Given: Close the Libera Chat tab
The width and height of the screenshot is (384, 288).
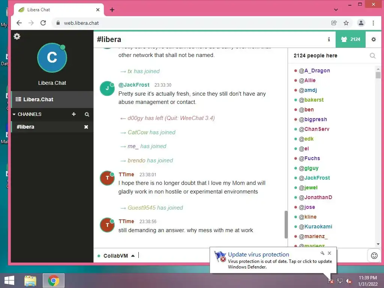Looking at the screenshot, I should (98, 10).
